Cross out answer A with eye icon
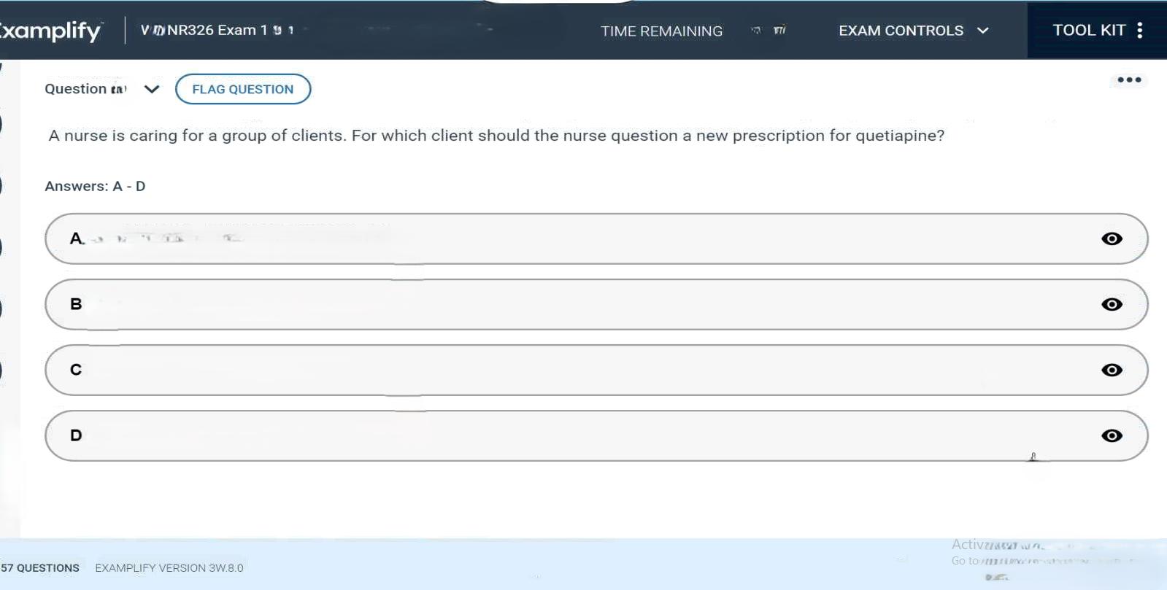The width and height of the screenshot is (1167, 590). tap(1112, 238)
